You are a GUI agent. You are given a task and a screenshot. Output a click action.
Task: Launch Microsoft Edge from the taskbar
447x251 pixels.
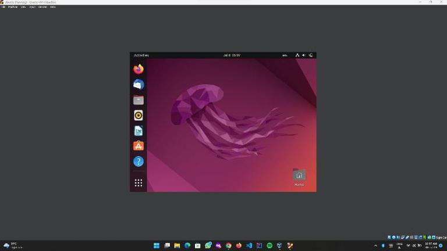(x=187, y=245)
